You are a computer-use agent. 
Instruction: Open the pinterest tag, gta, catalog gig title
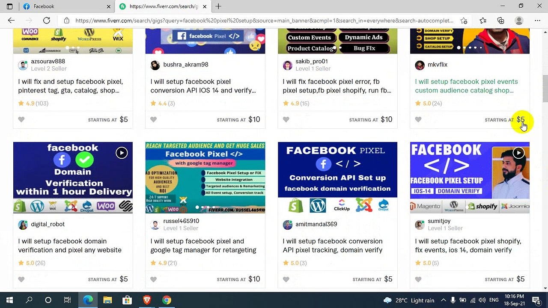click(x=71, y=86)
